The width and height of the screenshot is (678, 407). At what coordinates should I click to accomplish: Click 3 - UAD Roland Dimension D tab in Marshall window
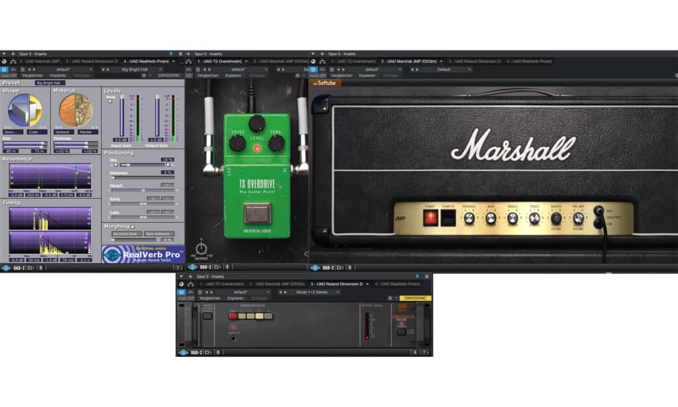[475, 62]
